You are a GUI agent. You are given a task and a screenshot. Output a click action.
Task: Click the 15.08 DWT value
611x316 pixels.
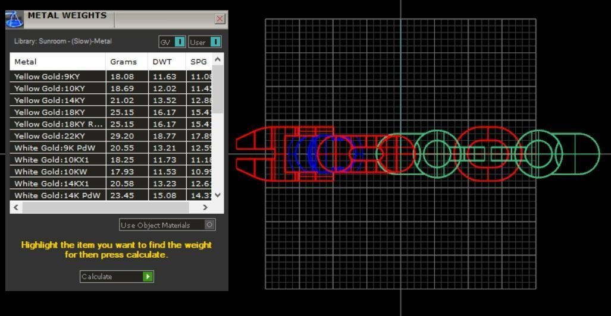coord(164,195)
